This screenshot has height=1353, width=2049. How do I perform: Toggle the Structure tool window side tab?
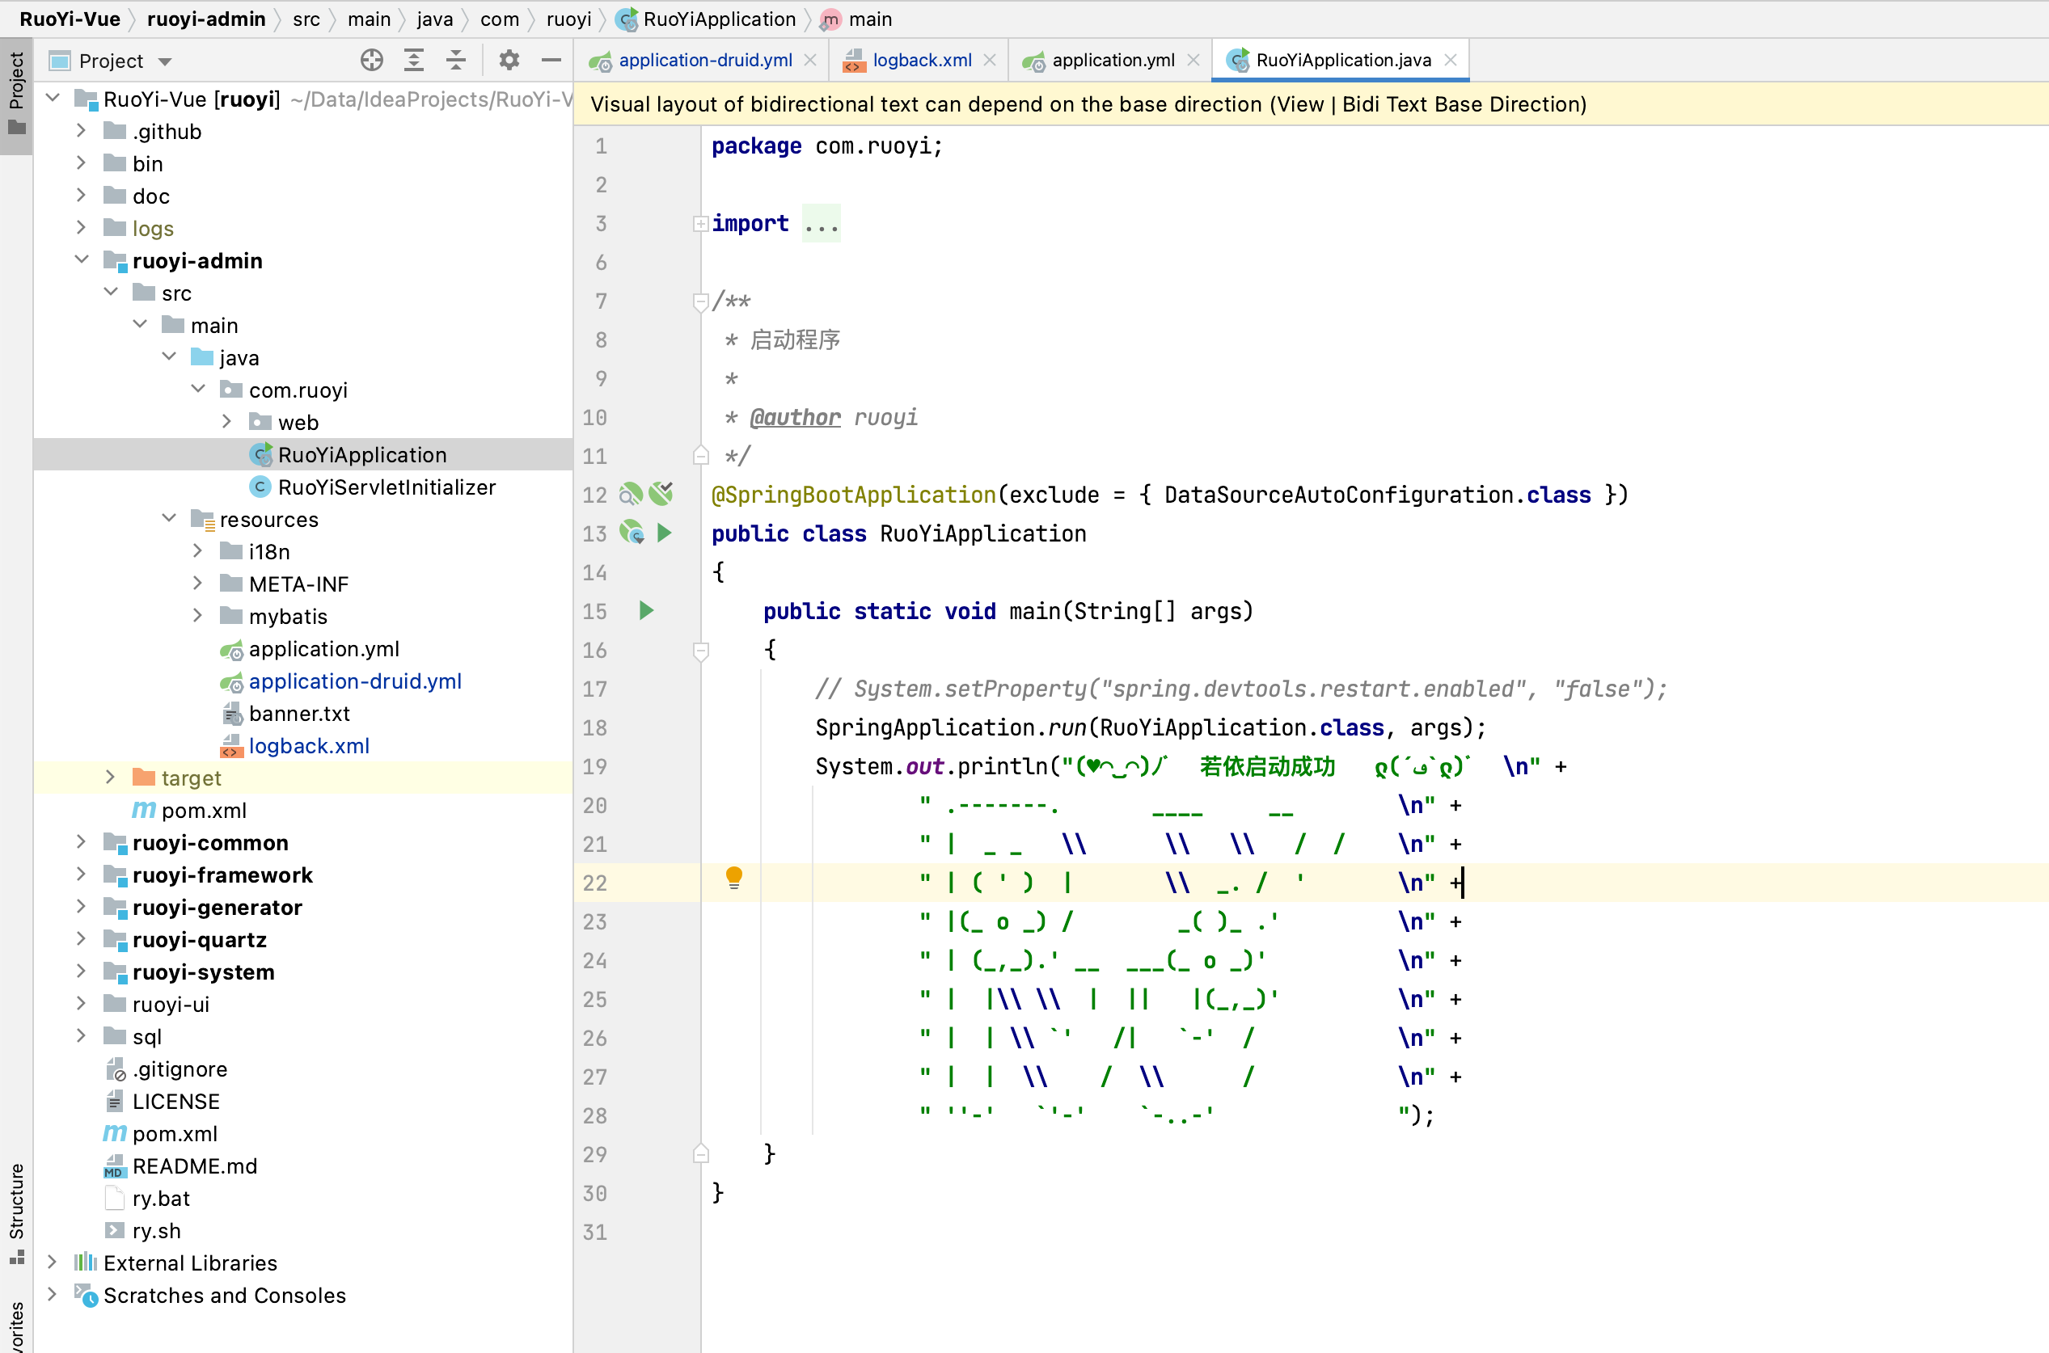(16, 1213)
